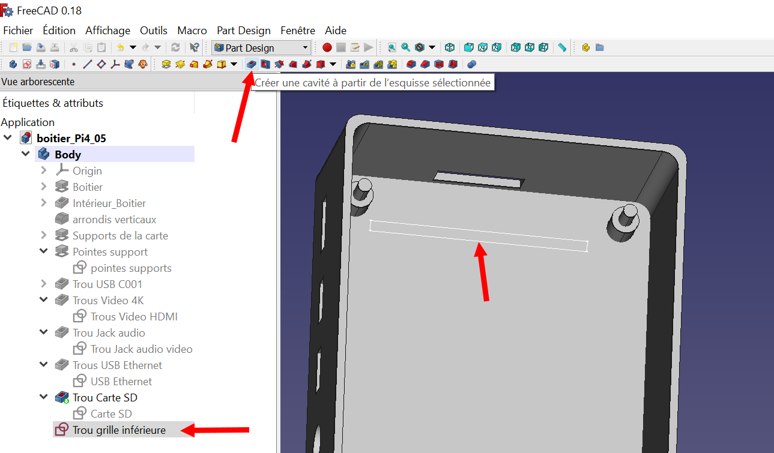Viewport: 774px width, 453px height.
Task: Open the subtractive primitive dropdown arrow
Action: [333, 64]
